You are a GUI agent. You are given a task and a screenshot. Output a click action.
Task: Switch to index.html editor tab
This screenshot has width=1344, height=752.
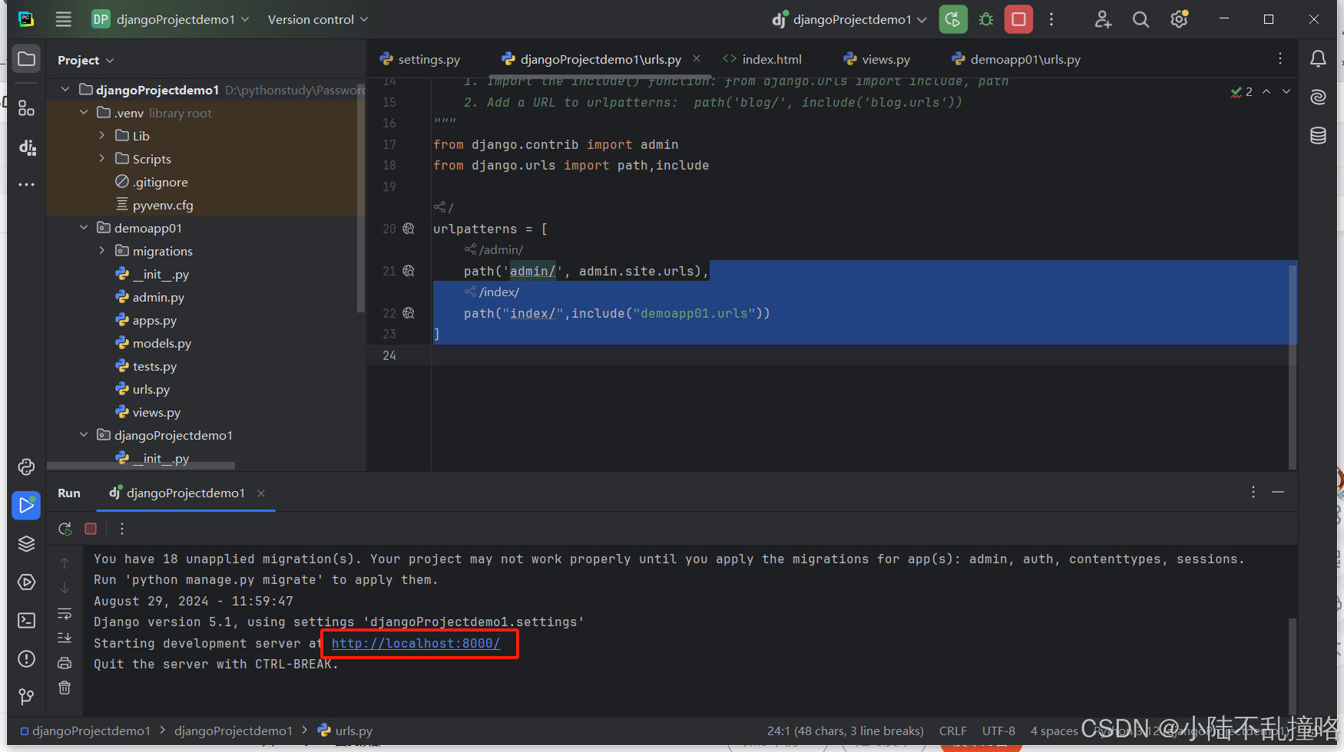(x=763, y=59)
